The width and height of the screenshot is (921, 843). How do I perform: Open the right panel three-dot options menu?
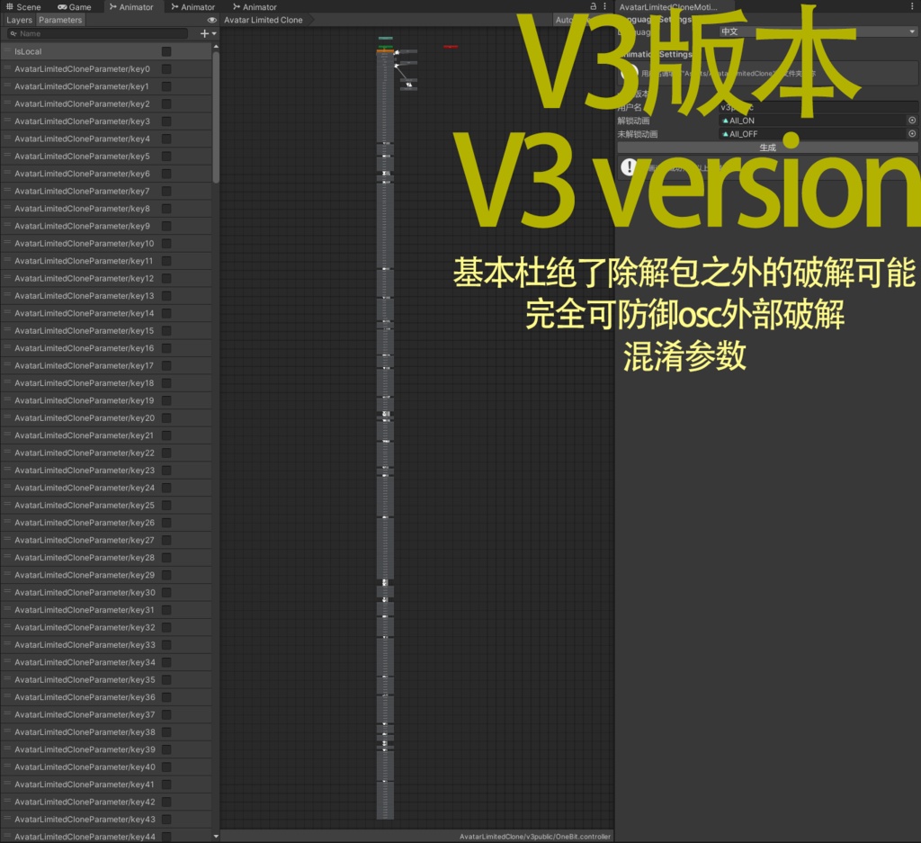pos(912,6)
